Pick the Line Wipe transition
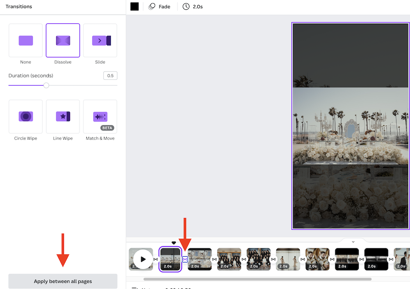The height and width of the screenshot is (289, 410). (x=62, y=117)
